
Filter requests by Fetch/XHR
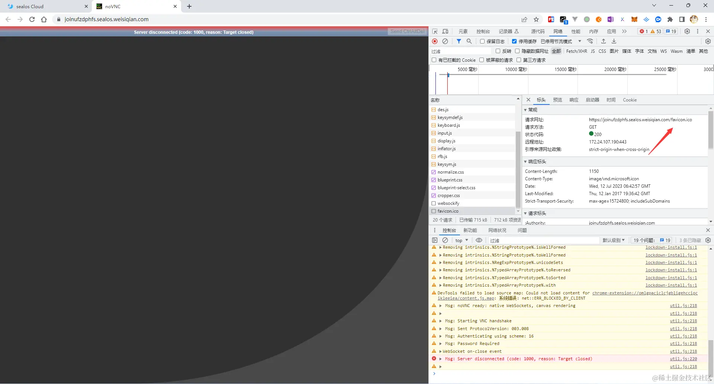[x=576, y=51]
